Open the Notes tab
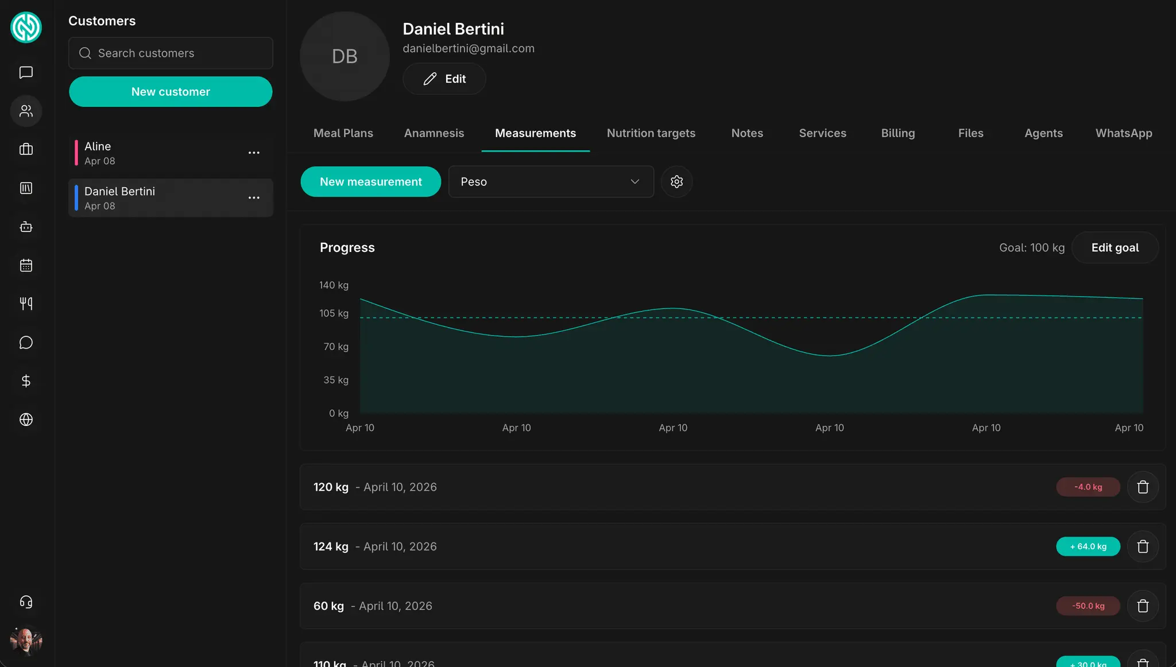The image size is (1176, 667). tap(747, 133)
